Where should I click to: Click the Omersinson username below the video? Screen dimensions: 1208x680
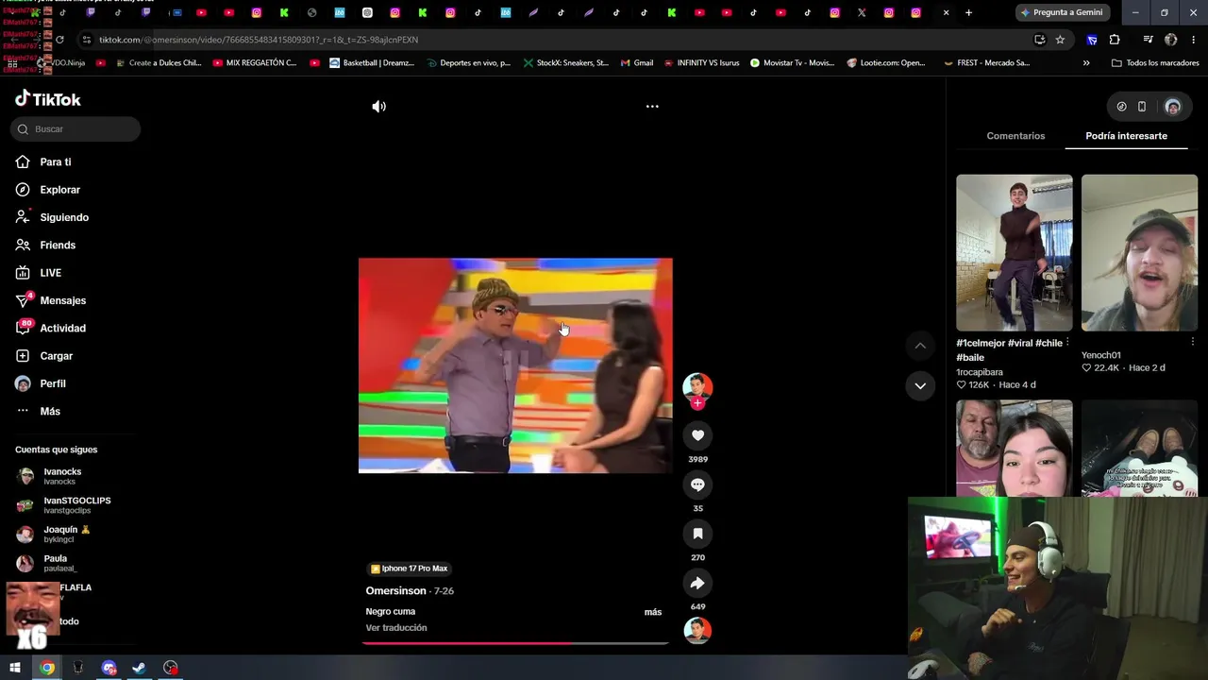click(x=395, y=591)
